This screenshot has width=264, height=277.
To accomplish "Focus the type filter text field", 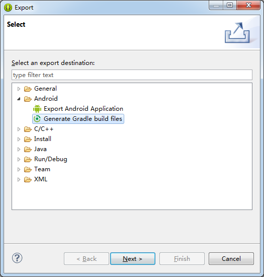I will [x=132, y=75].
